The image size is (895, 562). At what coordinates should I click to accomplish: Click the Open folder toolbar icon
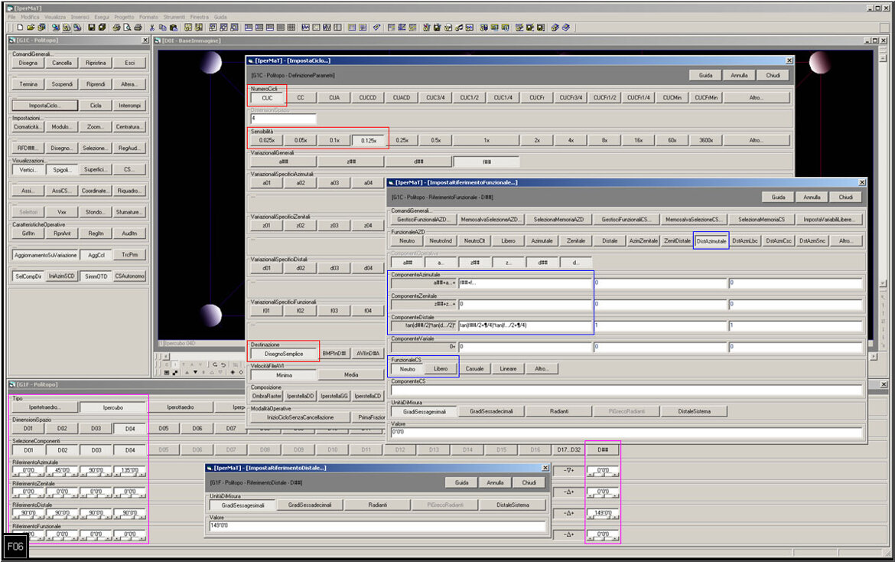coord(31,28)
